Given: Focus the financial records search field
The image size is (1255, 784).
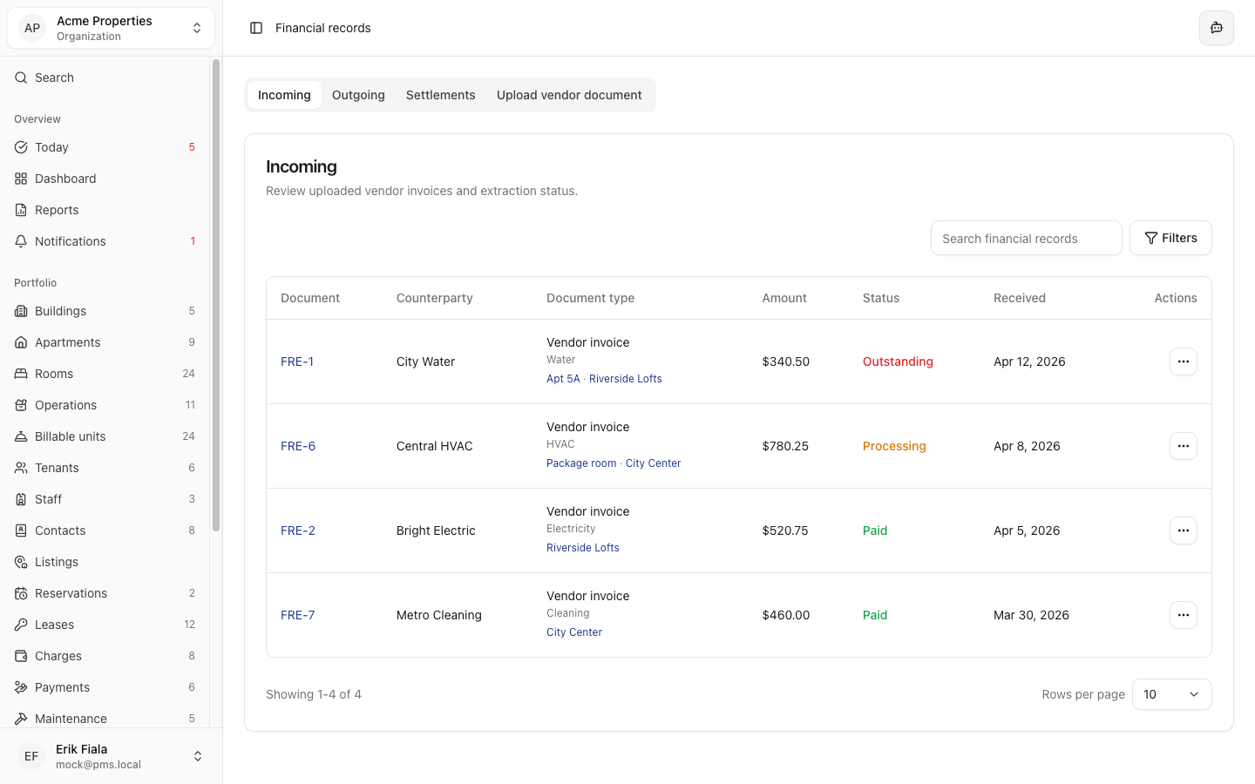Looking at the screenshot, I should click(1026, 238).
